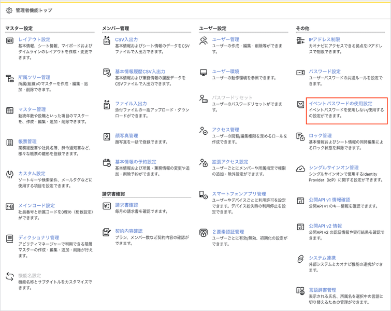Open the 所属ツリー管理 link
The image size is (391, 311).
coord(34,77)
